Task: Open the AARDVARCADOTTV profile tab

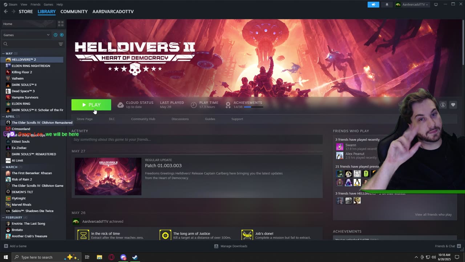Action: (x=113, y=12)
